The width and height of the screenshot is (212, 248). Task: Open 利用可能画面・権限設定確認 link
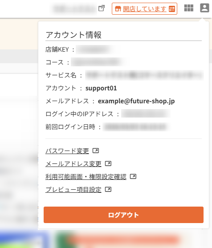tap(86, 177)
